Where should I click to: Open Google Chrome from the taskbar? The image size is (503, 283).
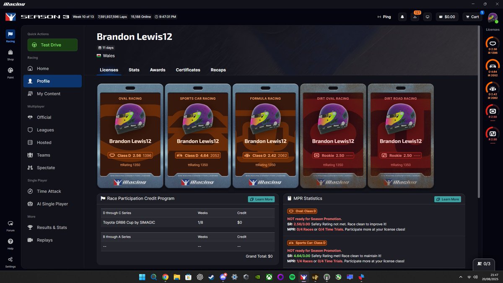pyautogui.click(x=165, y=277)
